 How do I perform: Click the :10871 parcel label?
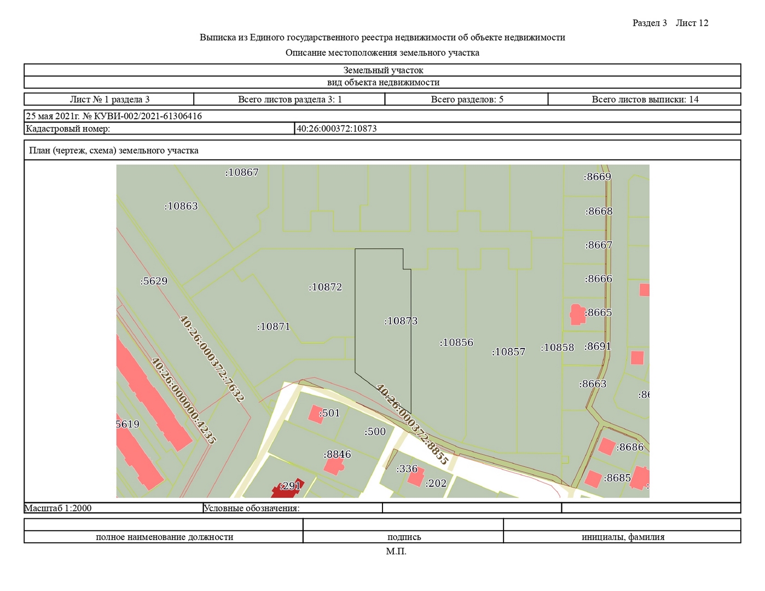(274, 327)
